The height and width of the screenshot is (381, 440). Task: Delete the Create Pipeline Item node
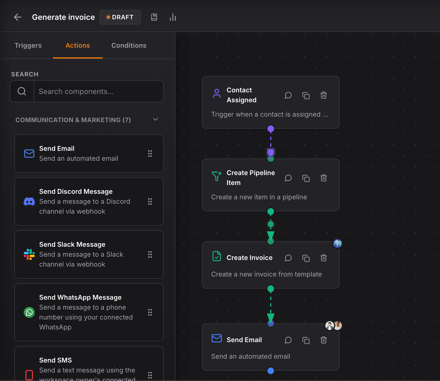click(324, 178)
